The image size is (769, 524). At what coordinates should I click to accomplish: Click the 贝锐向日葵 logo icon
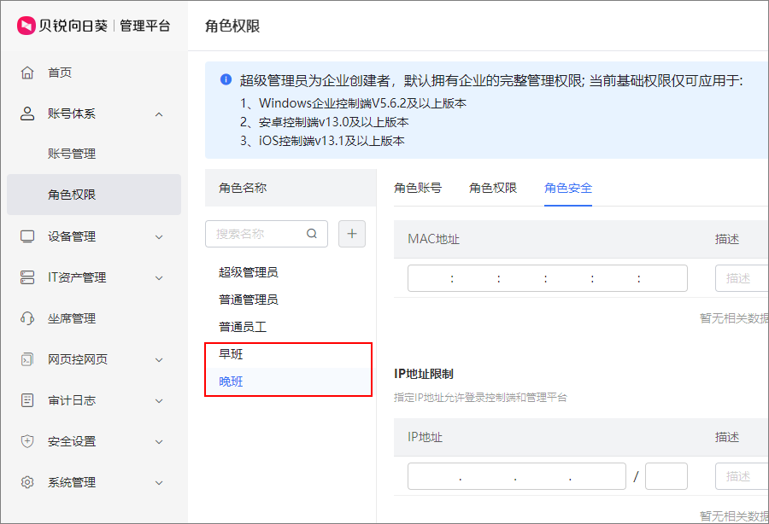(26, 26)
